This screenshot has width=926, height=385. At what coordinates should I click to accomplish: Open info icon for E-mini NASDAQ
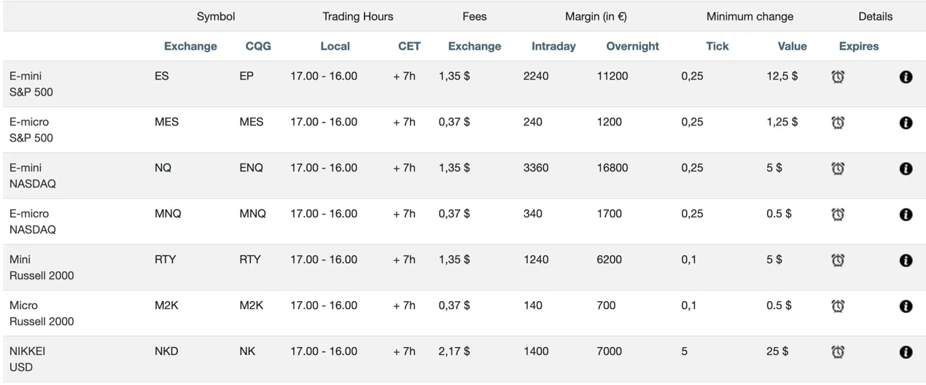click(906, 168)
